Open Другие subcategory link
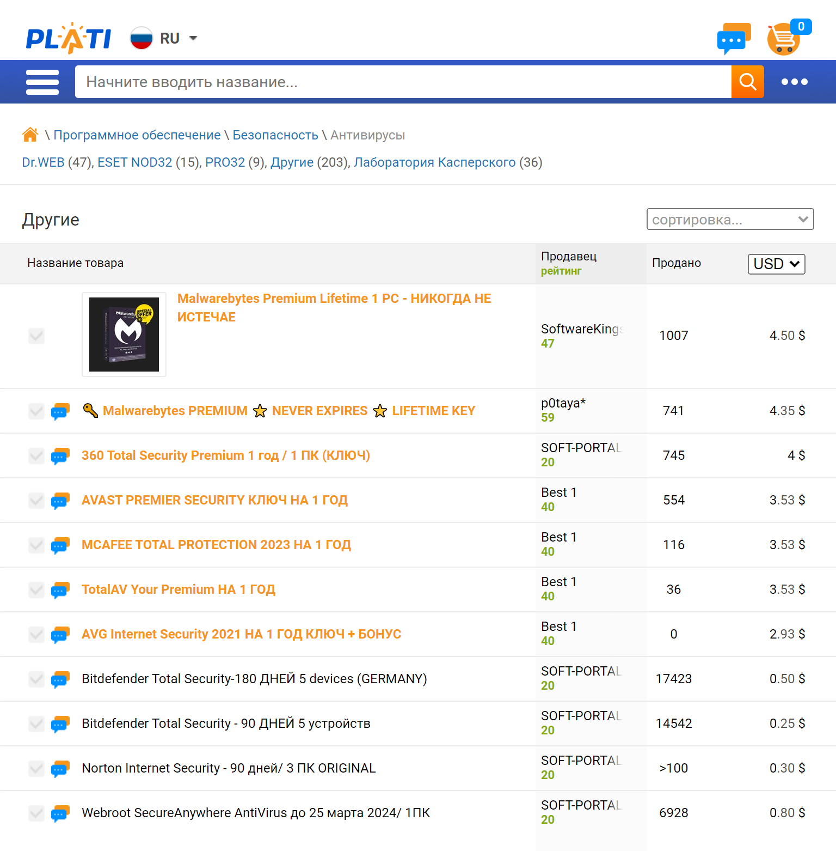Viewport: 836px width, 851px height. pos(292,162)
